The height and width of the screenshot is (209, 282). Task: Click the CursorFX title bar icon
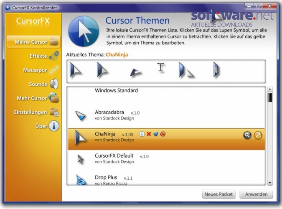(8, 8)
